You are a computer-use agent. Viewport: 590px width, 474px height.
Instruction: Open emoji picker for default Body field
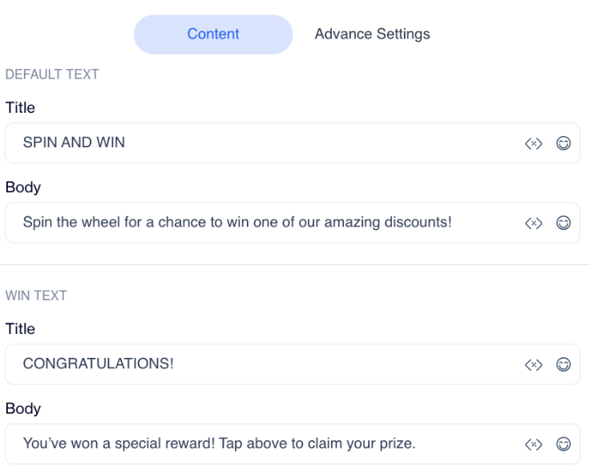564,223
